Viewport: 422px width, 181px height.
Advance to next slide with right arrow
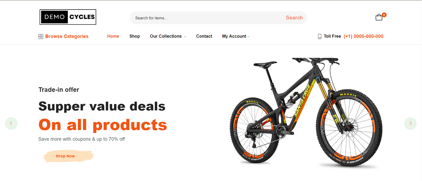[410, 123]
